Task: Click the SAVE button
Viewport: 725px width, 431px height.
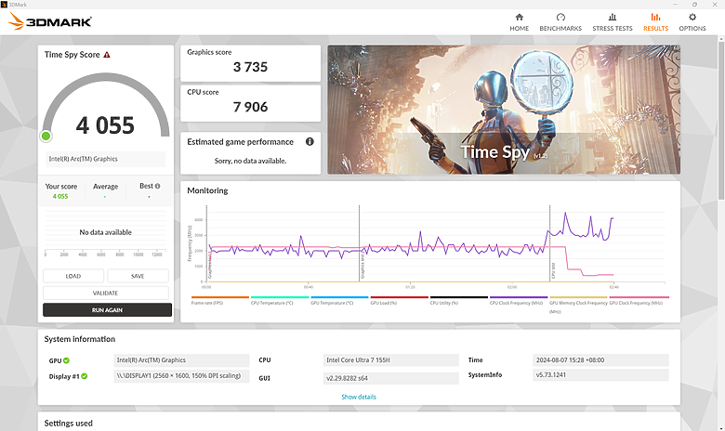Action: point(138,276)
